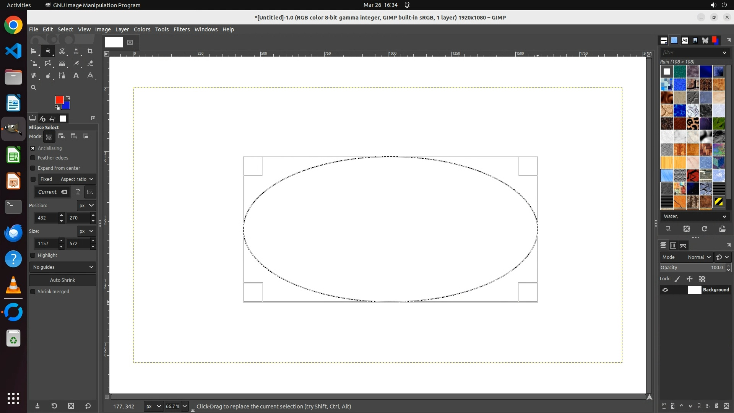
Task: Select the Zoom magnifier tool
Action: (x=34, y=88)
